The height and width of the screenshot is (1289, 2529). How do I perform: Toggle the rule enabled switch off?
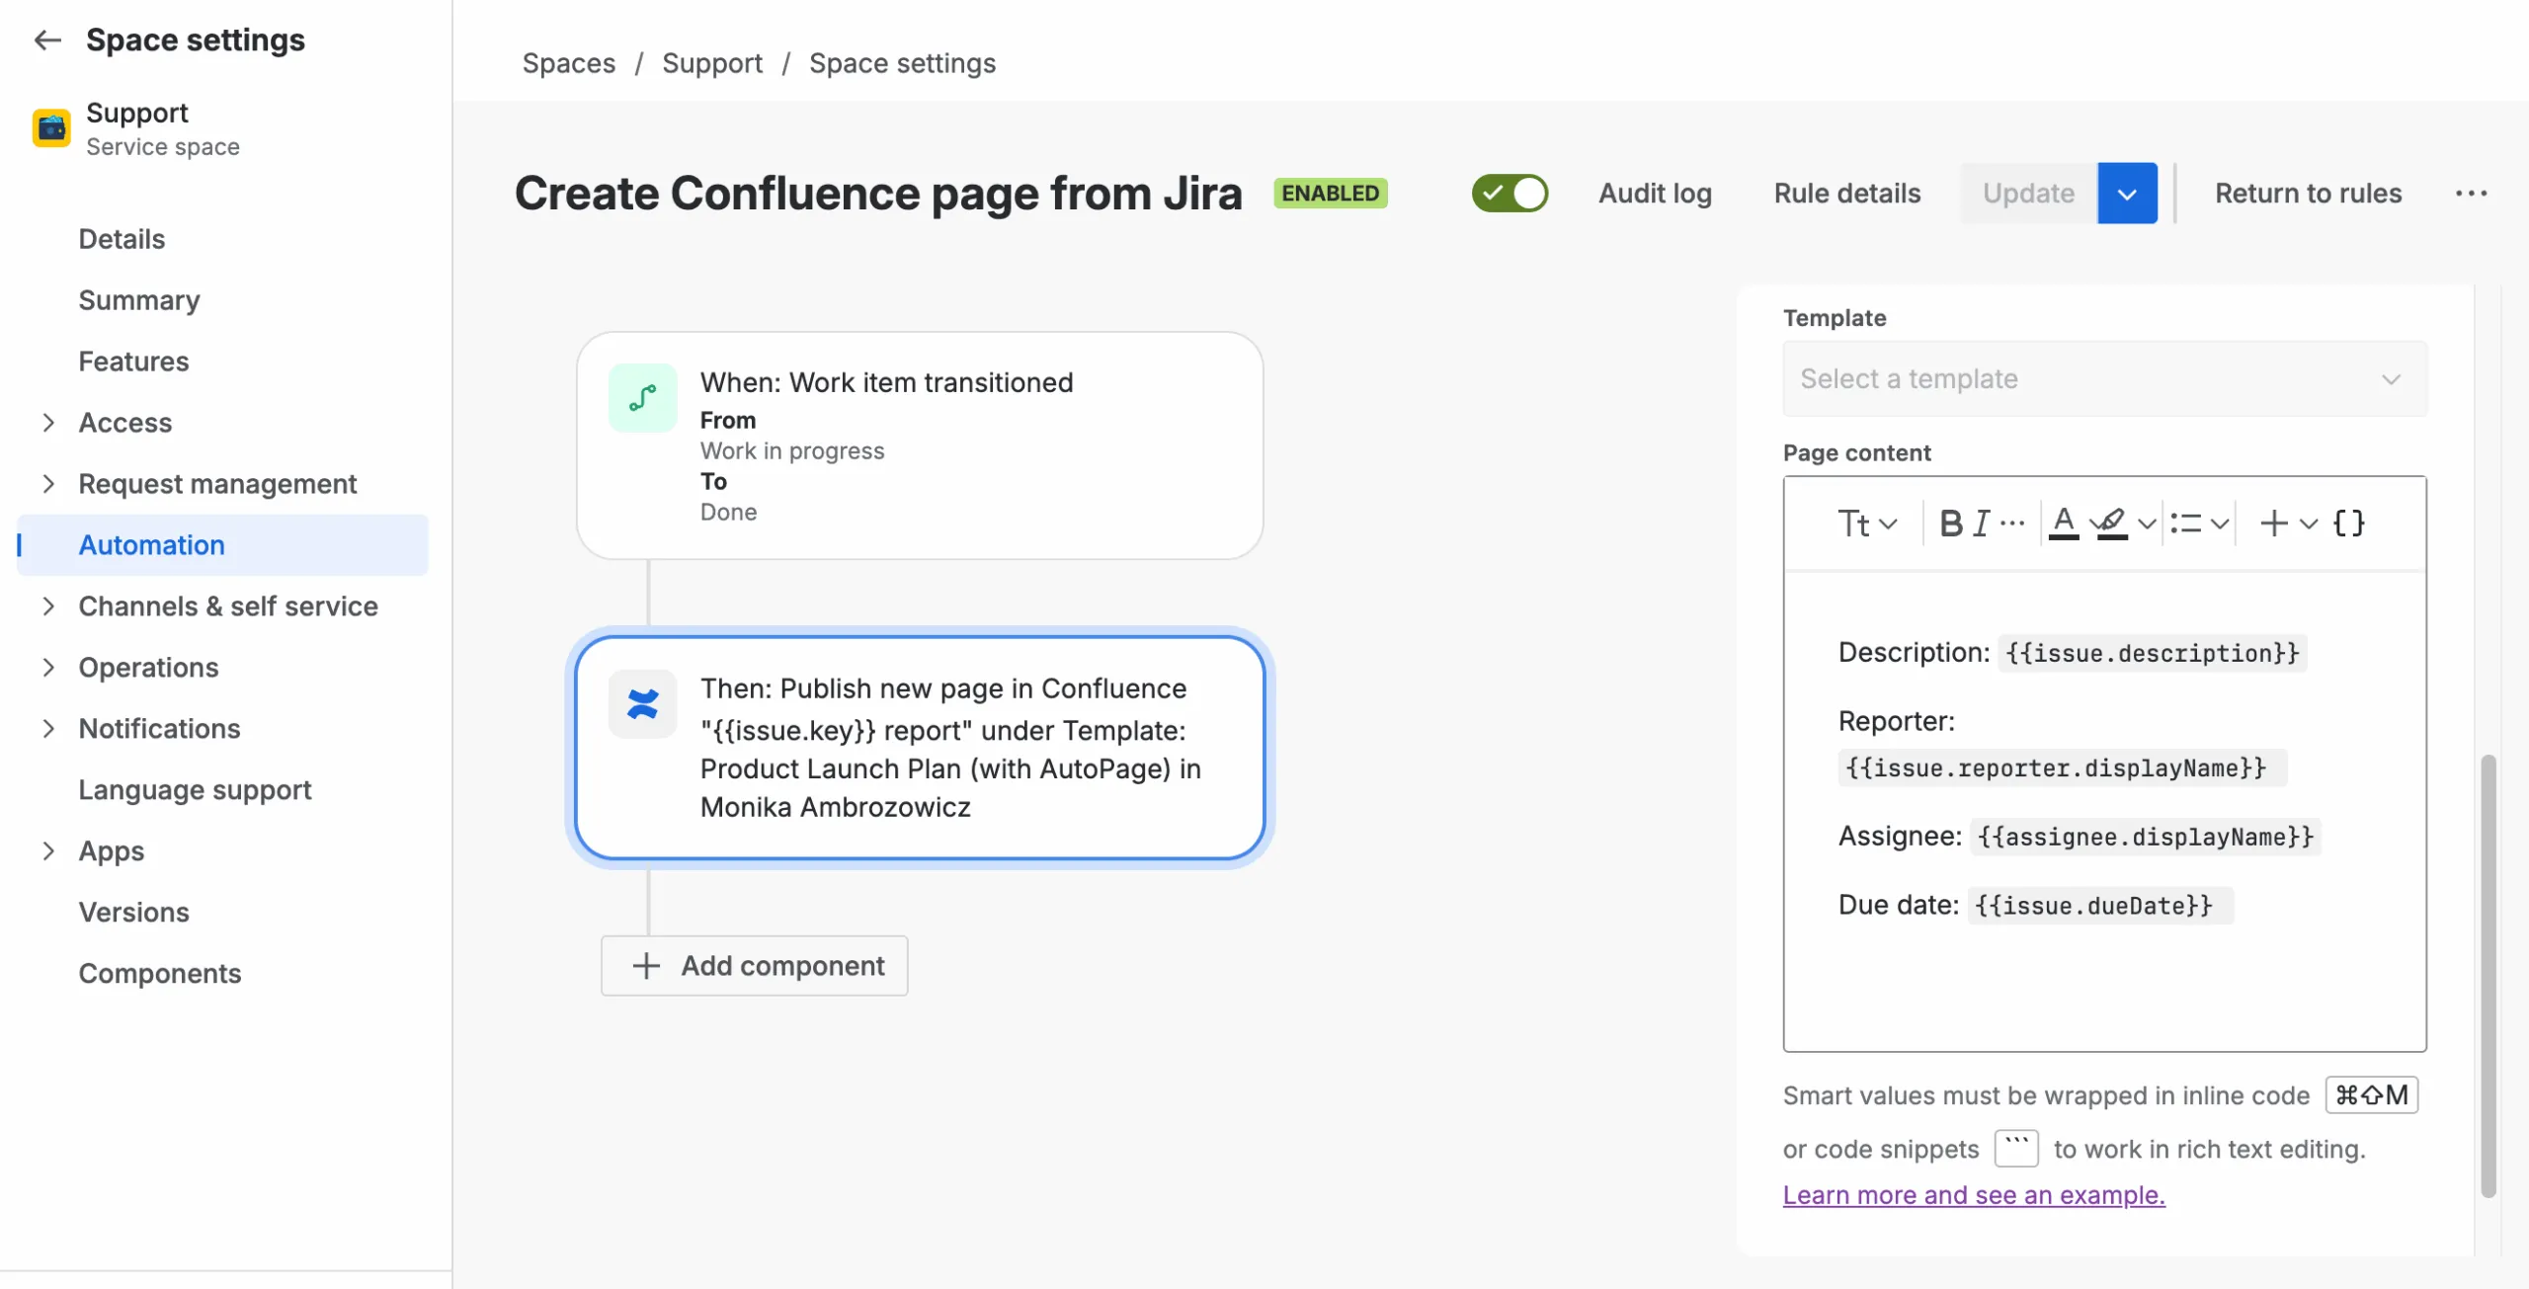click(x=1509, y=193)
